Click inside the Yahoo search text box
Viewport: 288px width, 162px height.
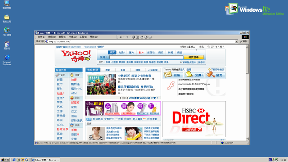point(146,57)
